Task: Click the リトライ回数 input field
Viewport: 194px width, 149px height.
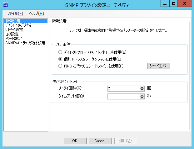Action: pos(123,88)
